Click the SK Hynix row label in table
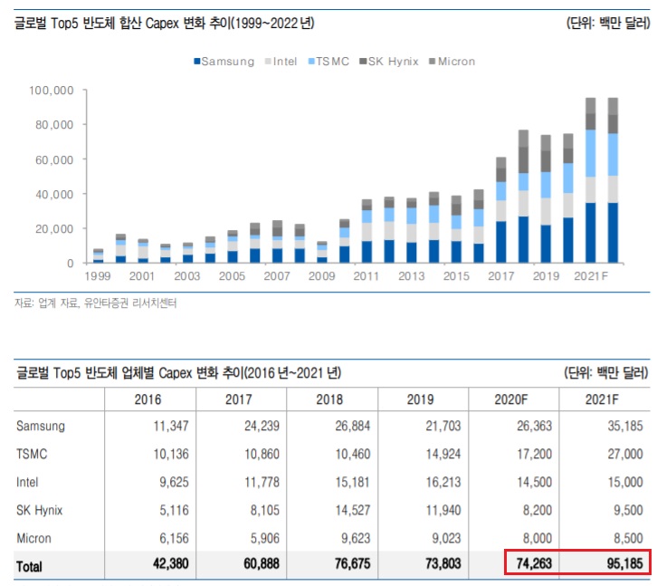The image size is (657, 586). click(x=40, y=510)
